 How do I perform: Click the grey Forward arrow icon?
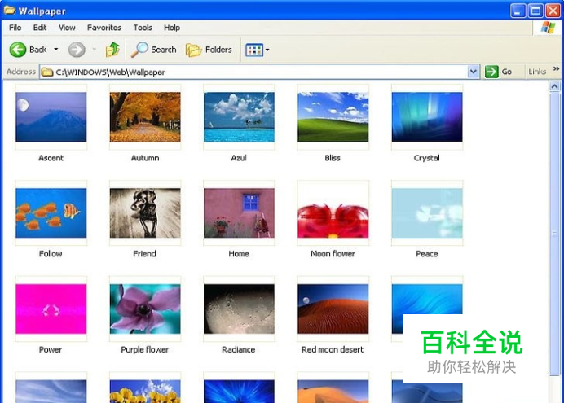coord(77,50)
